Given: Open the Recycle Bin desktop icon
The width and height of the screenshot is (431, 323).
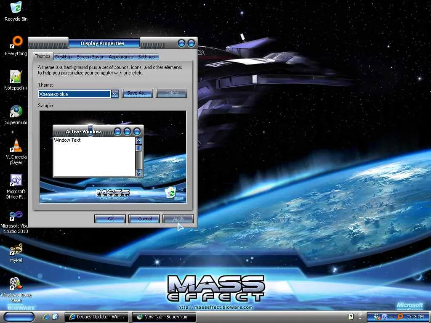Looking at the screenshot, I should click(x=16, y=11).
